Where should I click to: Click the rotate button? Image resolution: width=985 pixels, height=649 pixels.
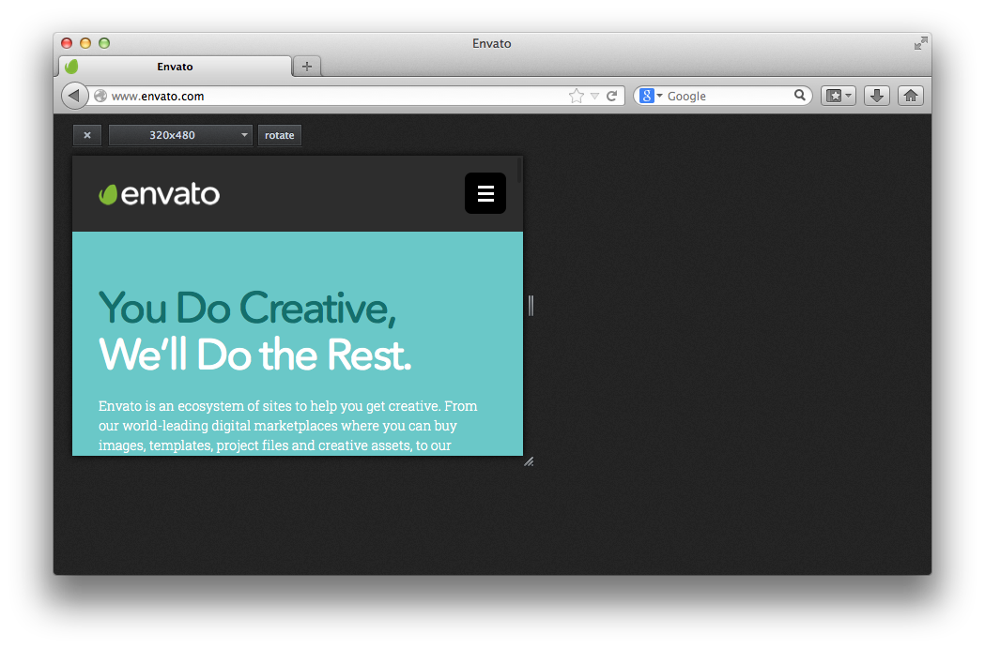click(x=280, y=135)
